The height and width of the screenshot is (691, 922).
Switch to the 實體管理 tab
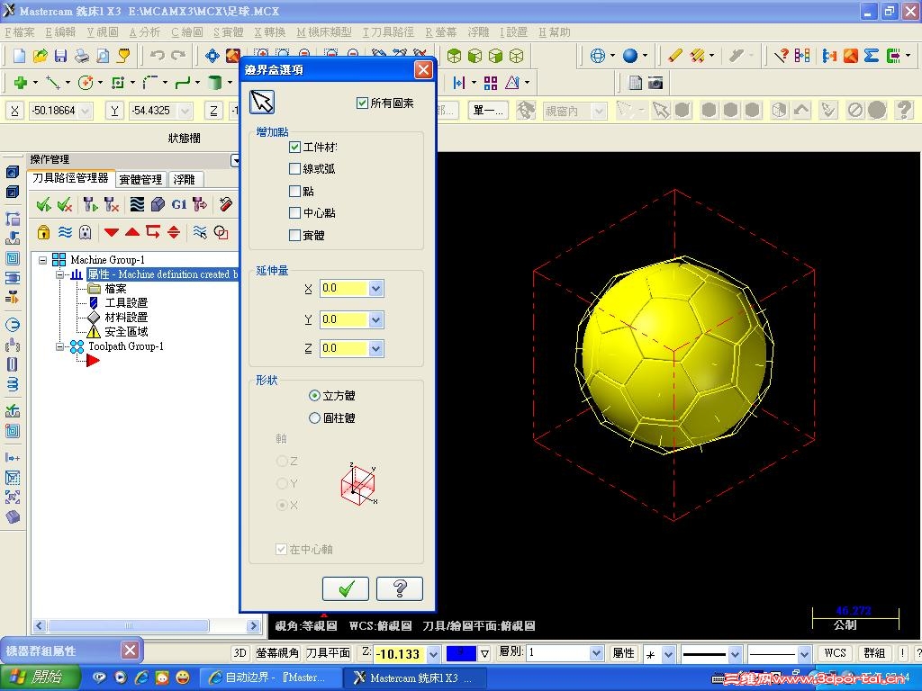click(140, 180)
